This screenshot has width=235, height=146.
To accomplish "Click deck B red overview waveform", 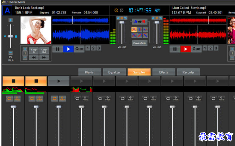I will point(198,20).
